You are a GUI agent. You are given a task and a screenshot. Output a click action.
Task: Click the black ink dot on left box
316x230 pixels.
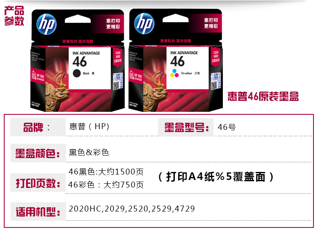(77, 73)
